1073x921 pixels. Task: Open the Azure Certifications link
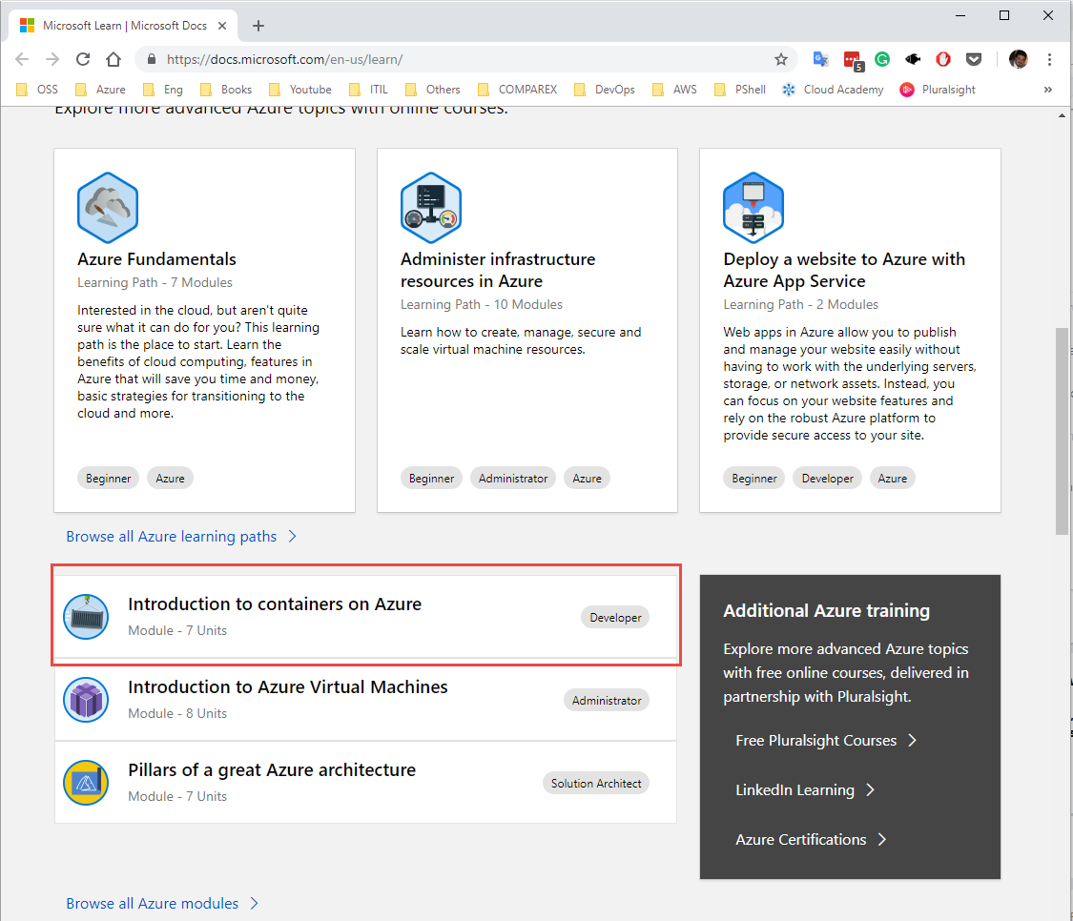[x=811, y=840]
